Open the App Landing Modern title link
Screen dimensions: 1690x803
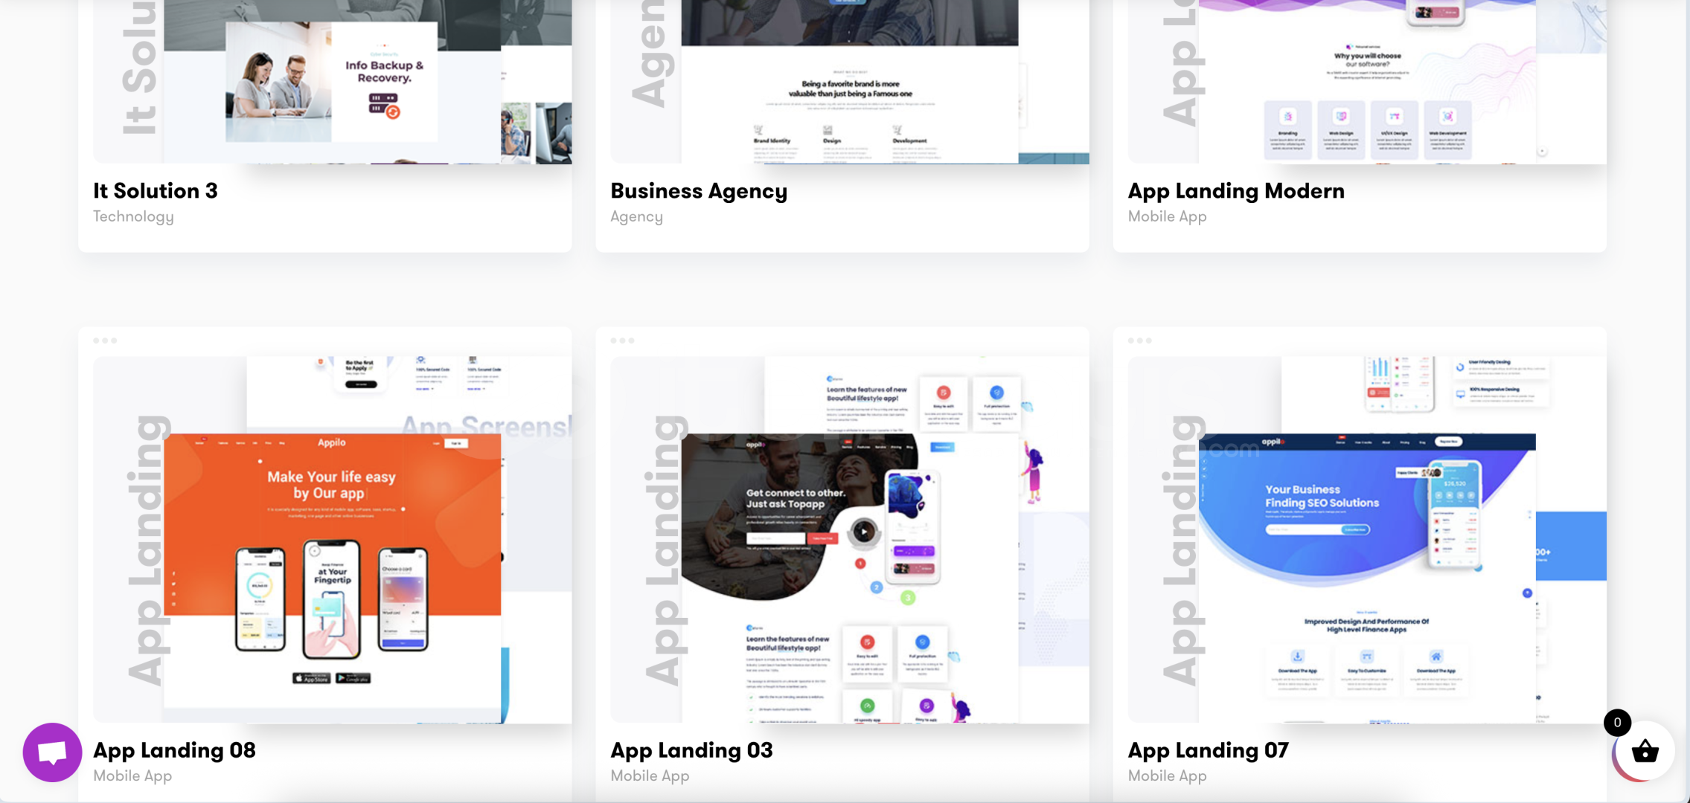click(1236, 191)
